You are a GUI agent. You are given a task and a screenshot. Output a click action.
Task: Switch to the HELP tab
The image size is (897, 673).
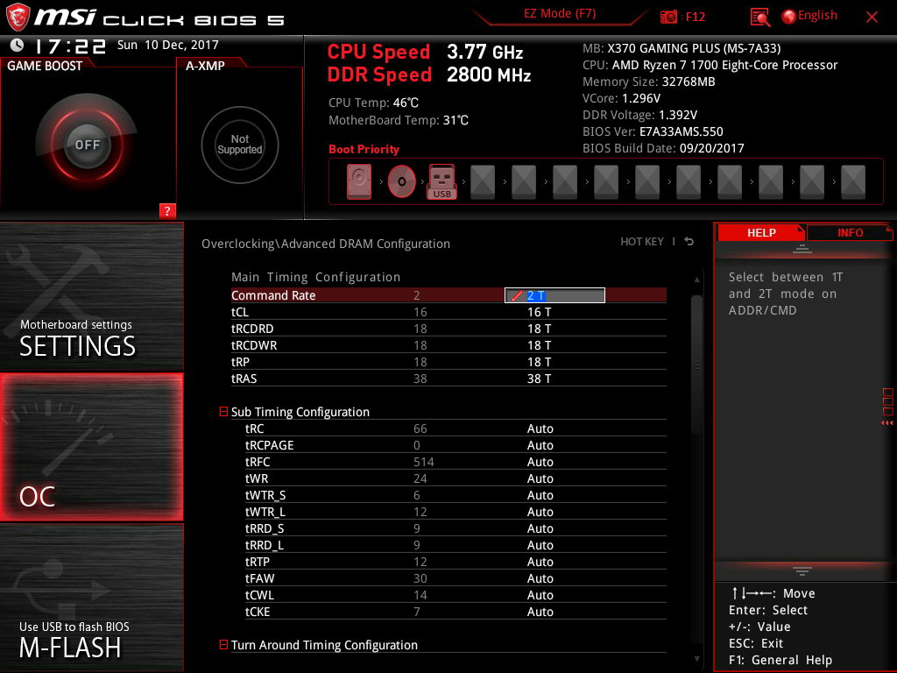[761, 233]
